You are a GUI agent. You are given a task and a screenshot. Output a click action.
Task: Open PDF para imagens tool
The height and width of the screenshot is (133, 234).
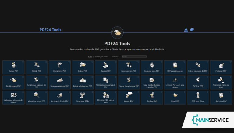pyautogui.click(x=175, y=67)
